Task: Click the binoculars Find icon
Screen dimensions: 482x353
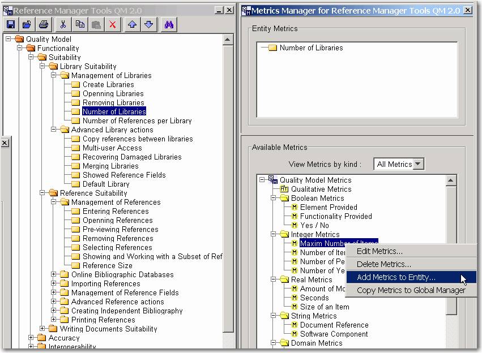Action: (x=169, y=24)
